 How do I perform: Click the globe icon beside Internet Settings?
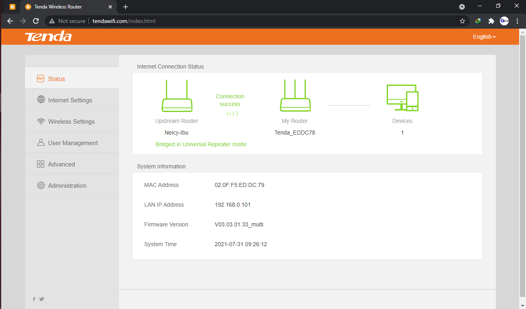pos(41,100)
